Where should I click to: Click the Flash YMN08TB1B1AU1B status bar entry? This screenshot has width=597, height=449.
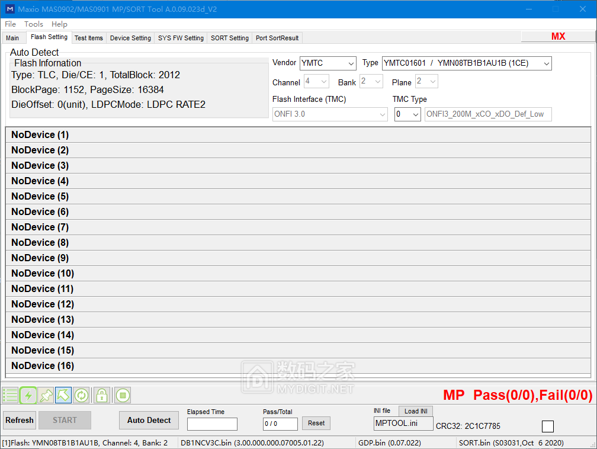[85, 443]
